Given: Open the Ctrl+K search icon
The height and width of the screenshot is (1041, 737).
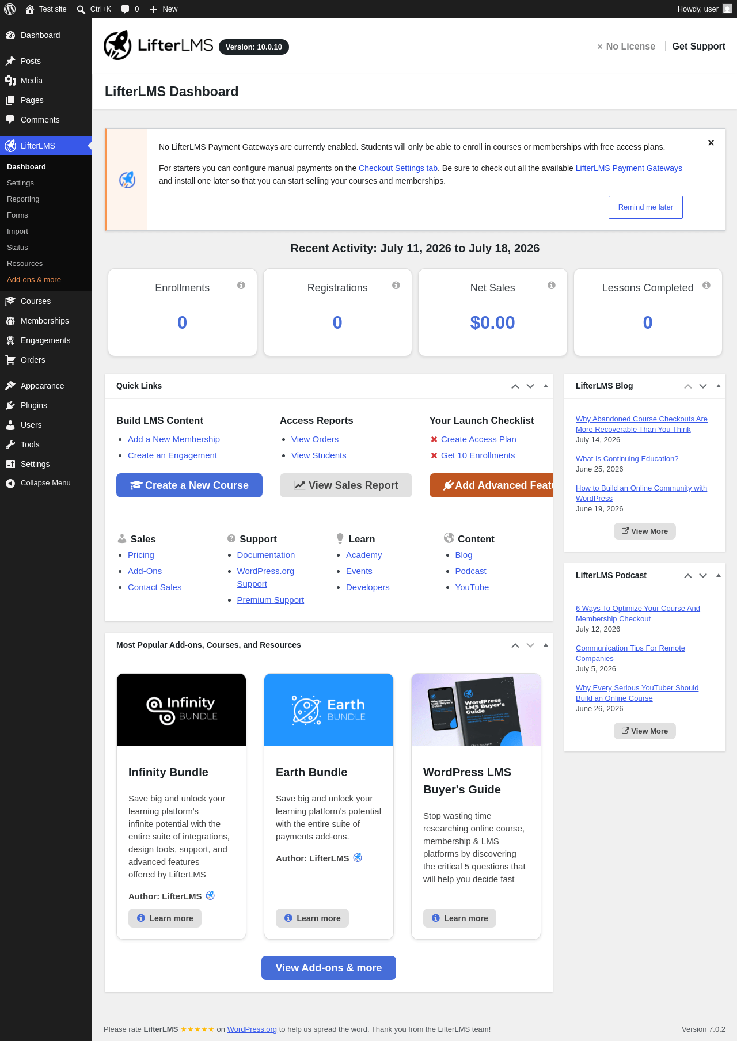Looking at the screenshot, I should pos(81,9).
